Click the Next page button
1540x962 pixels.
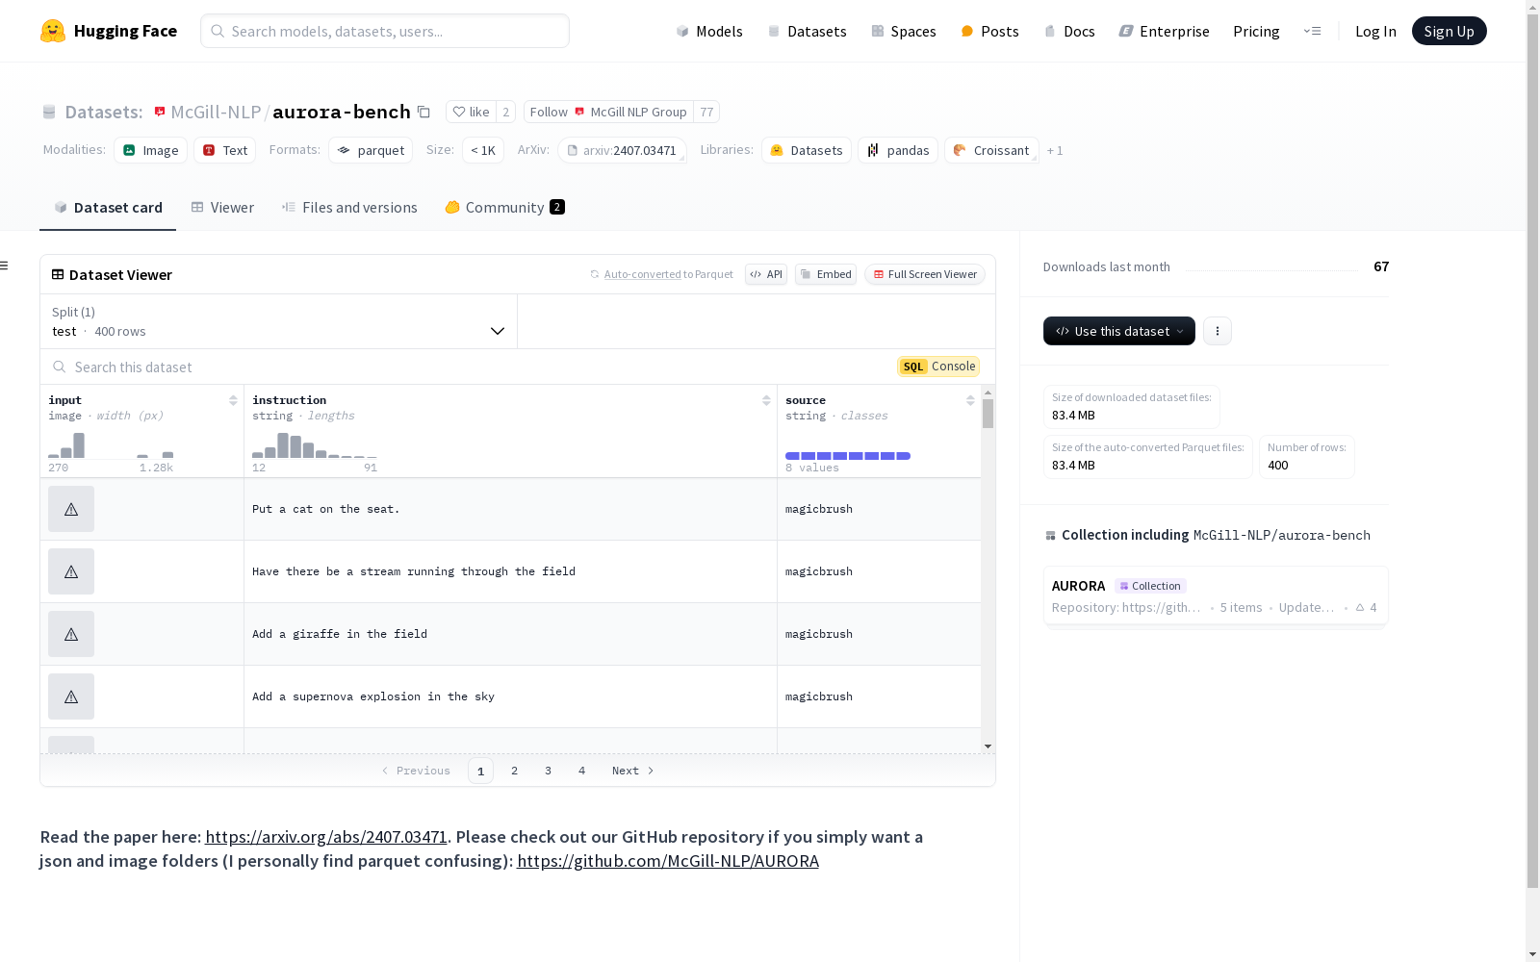(x=633, y=771)
